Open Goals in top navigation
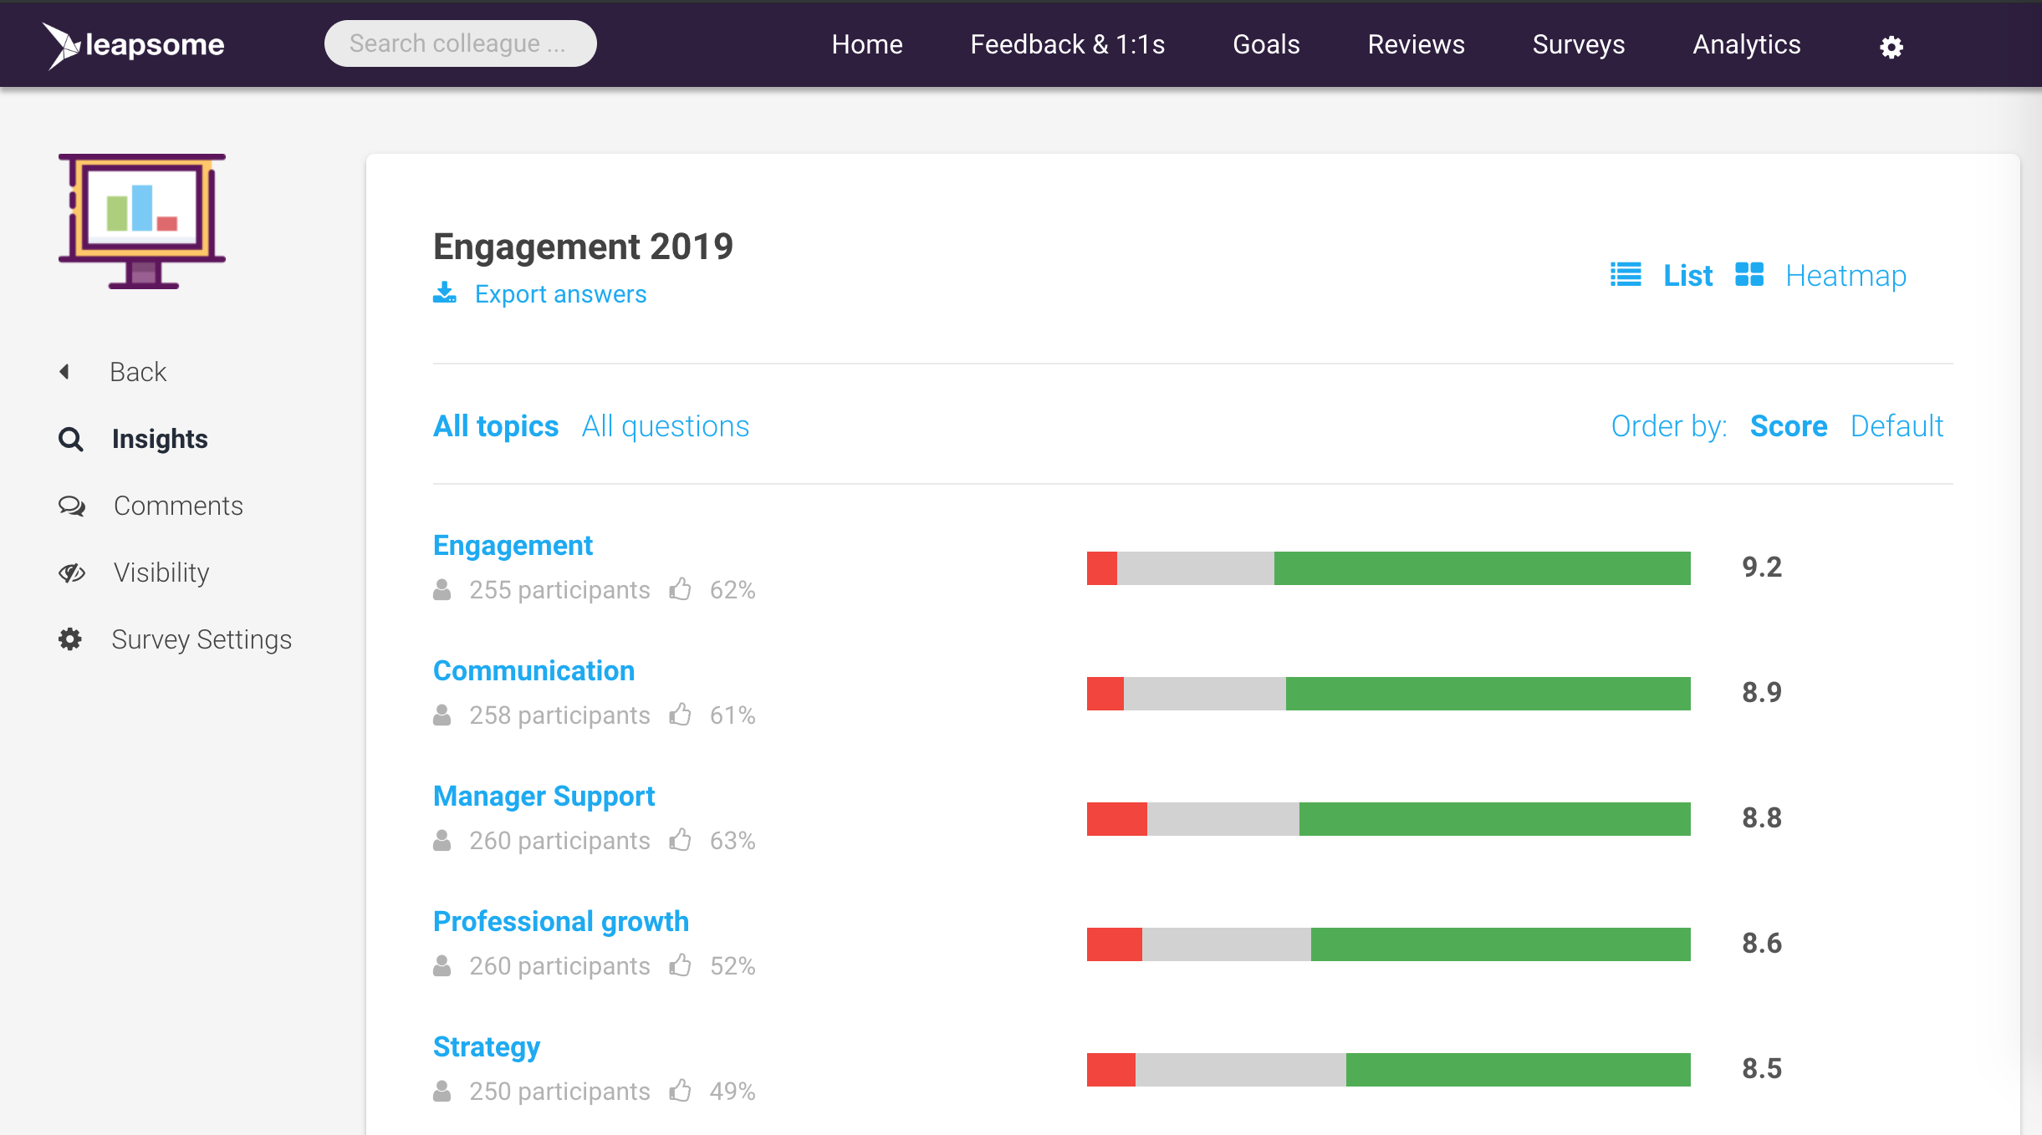Image resolution: width=2042 pixels, height=1135 pixels. click(1266, 44)
